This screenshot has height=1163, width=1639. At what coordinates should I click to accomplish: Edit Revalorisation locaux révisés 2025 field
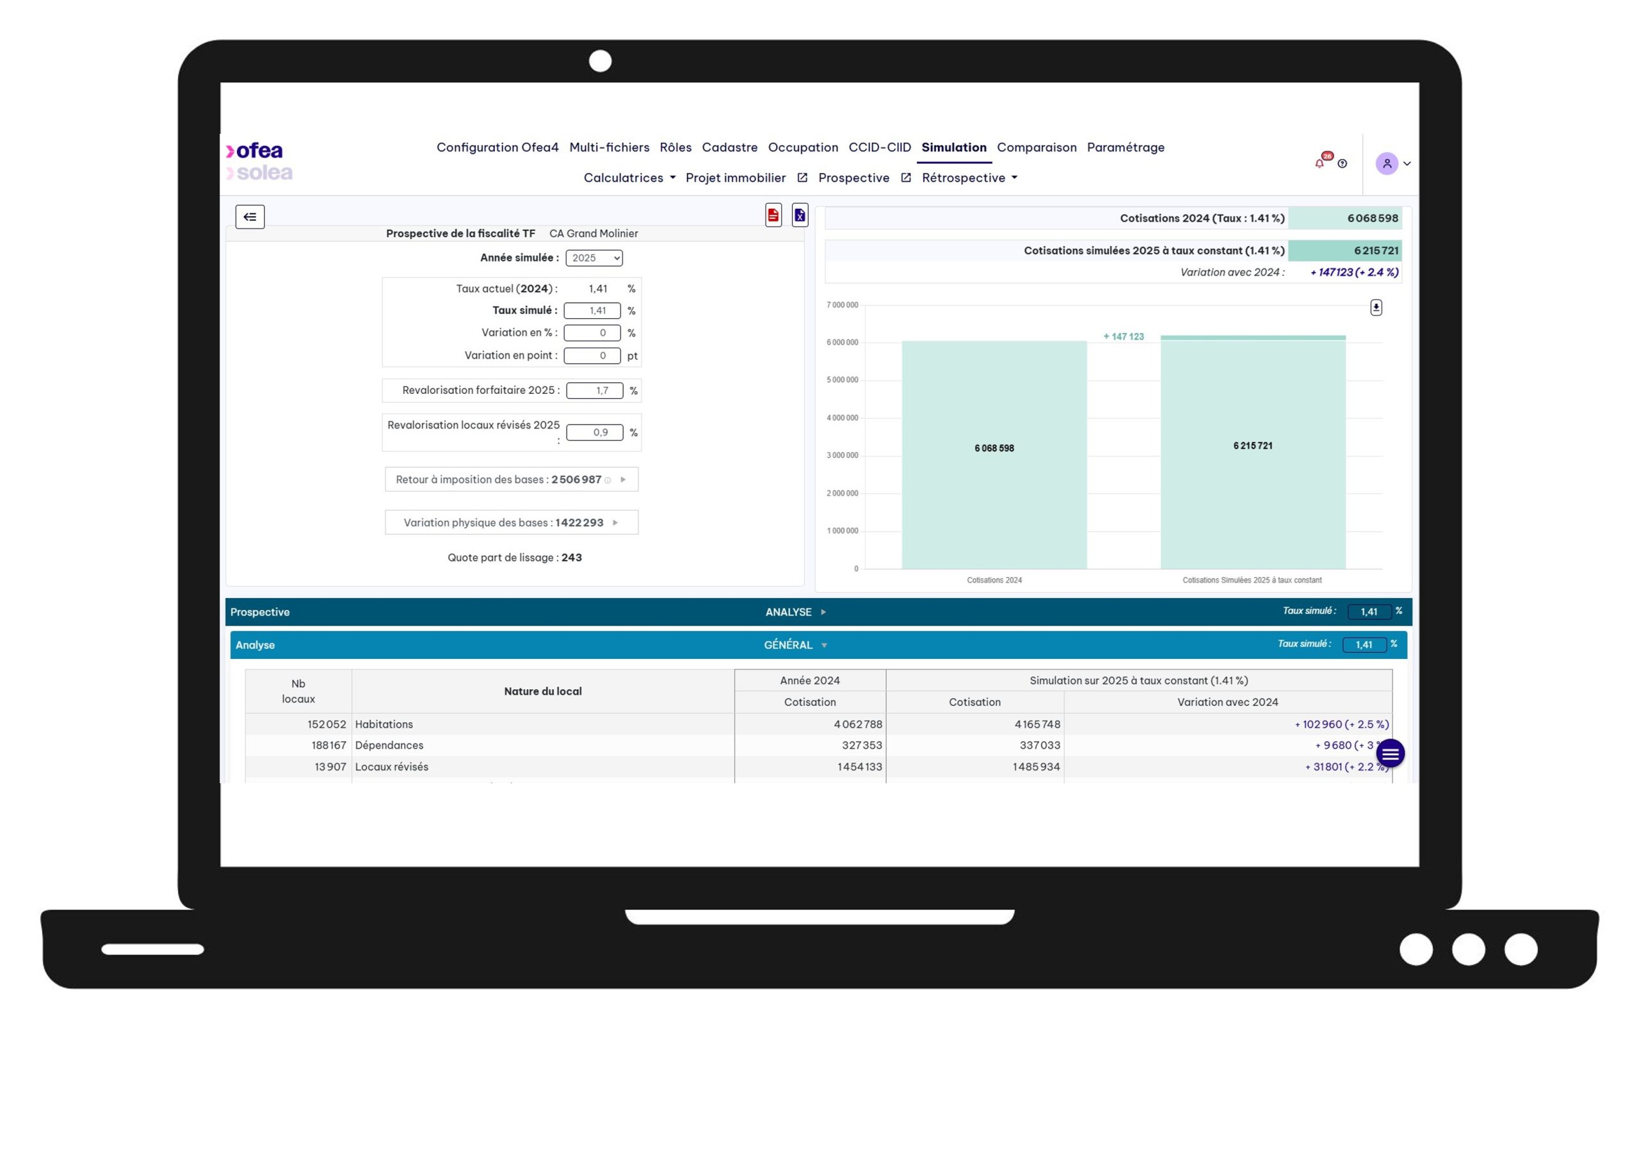pyautogui.click(x=594, y=432)
